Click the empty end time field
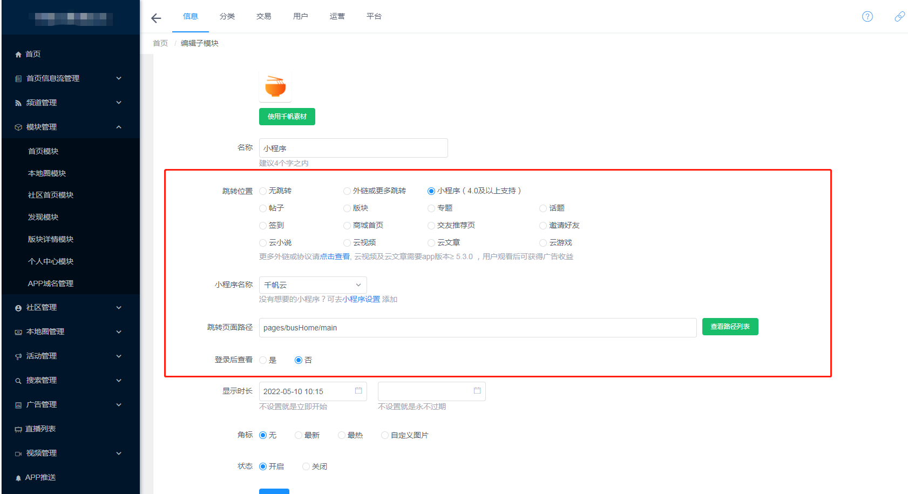Viewport: 908px width, 494px height. [432, 391]
